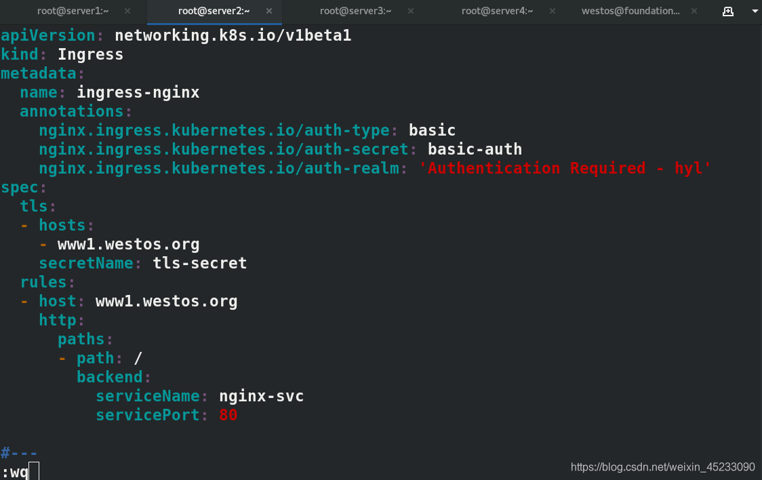Click the basic-auth value
762x480 pixels.
[475, 149]
